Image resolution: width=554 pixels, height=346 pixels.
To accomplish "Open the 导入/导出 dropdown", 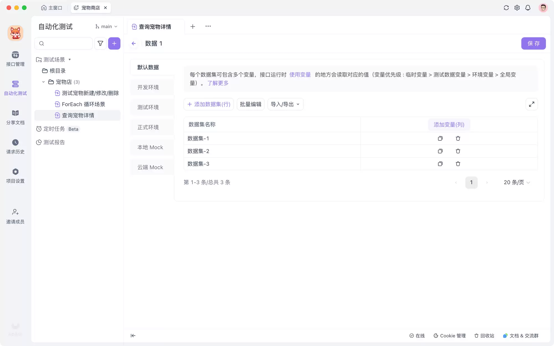I will [x=285, y=104].
